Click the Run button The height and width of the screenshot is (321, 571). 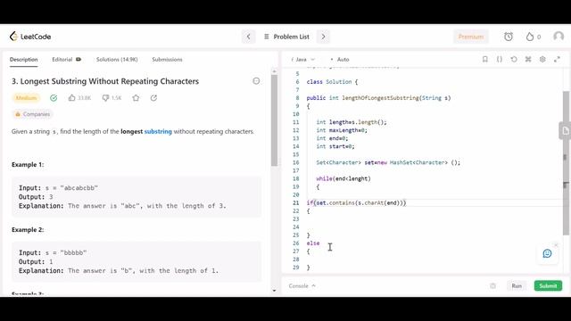point(517,285)
